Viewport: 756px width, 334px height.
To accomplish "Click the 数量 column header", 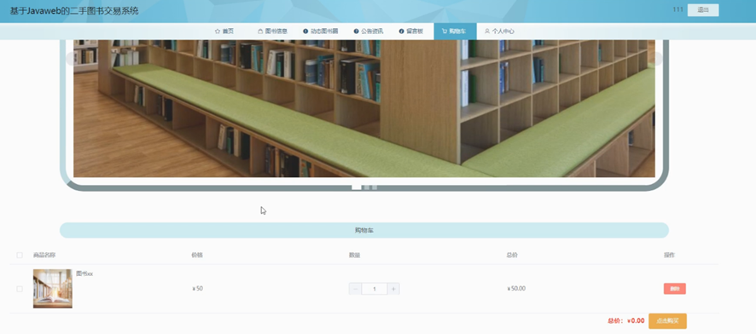I will click(354, 255).
